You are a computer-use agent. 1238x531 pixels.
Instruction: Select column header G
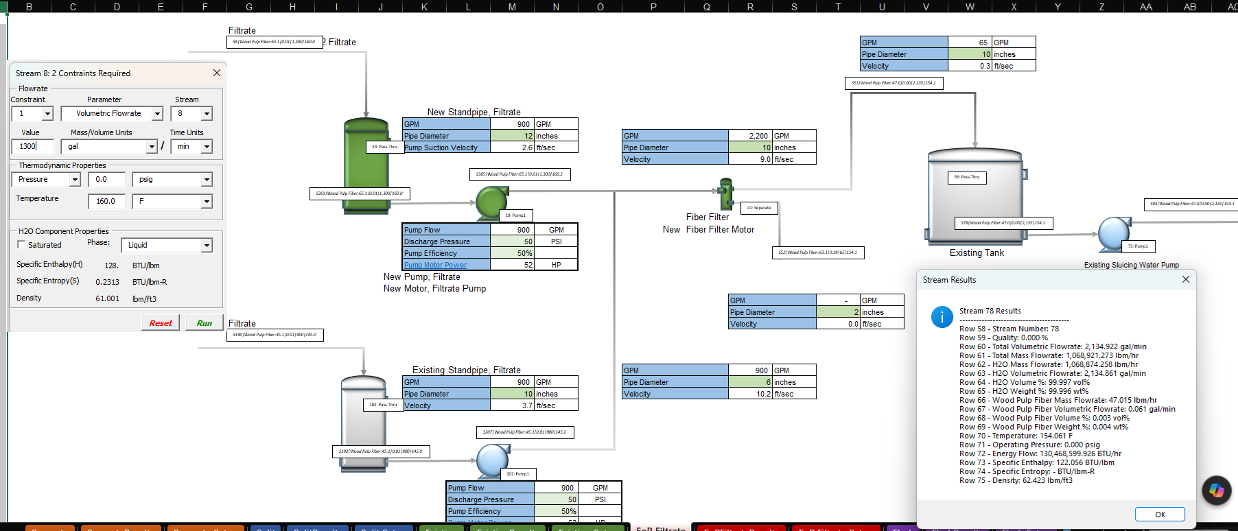[x=248, y=6]
